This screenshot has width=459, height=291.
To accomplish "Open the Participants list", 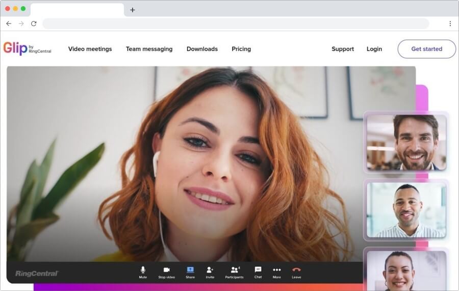I will [x=234, y=272].
